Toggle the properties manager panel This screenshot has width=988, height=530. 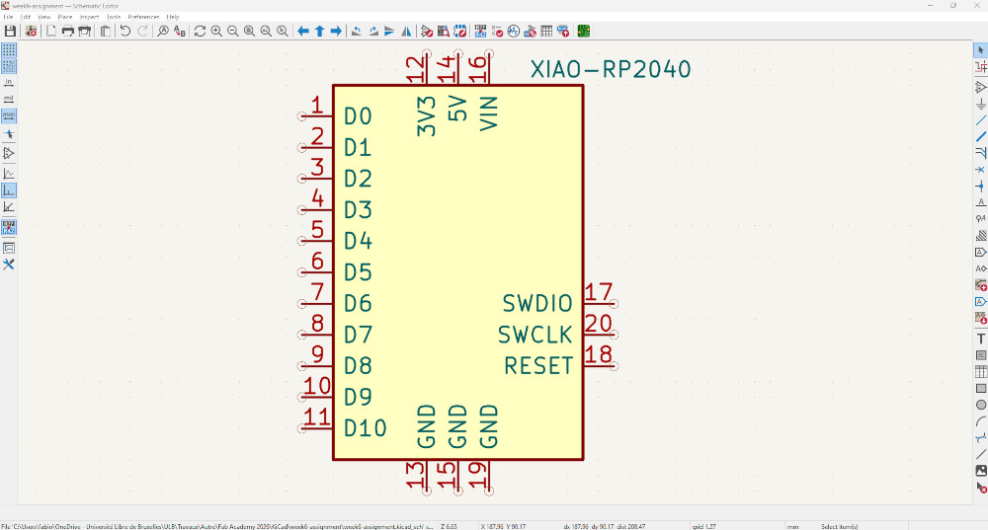[x=9, y=265]
